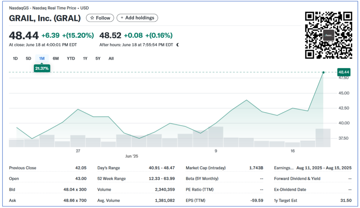Click the plus icon in Add holdings
Screen dimensions: 360x208
click(122, 18)
